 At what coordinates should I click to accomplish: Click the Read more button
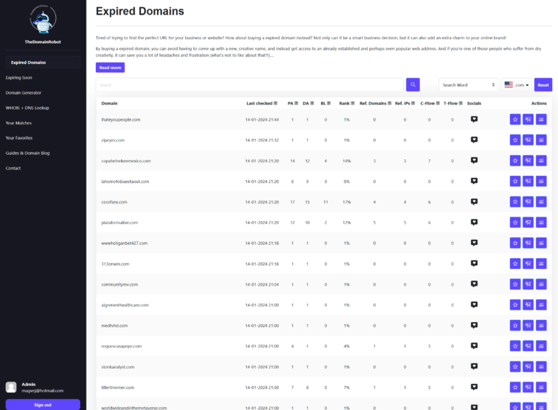pyautogui.click(x=110, y=68)
